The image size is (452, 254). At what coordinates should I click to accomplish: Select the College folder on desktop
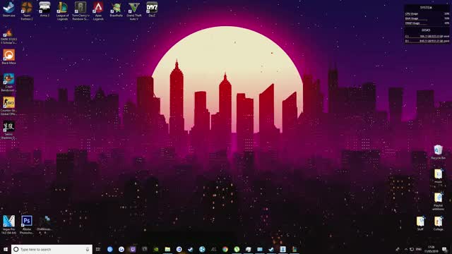[x=438, y=224]
